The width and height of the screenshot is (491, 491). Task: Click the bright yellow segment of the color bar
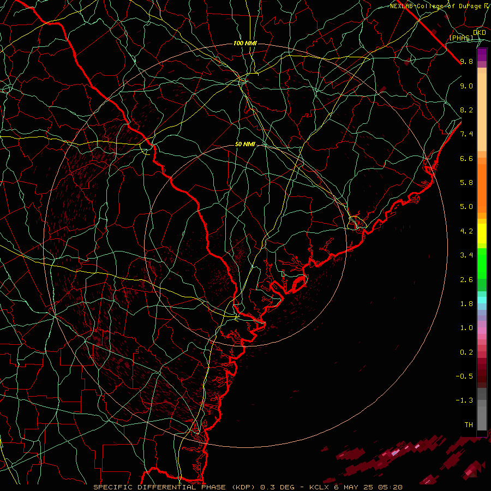coord(482,233)
